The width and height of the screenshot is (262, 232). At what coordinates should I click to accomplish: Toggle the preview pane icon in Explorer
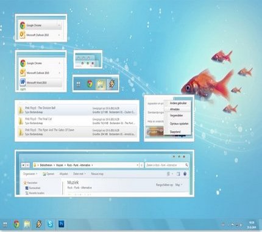pyautogui.click(x=179, y=174)
